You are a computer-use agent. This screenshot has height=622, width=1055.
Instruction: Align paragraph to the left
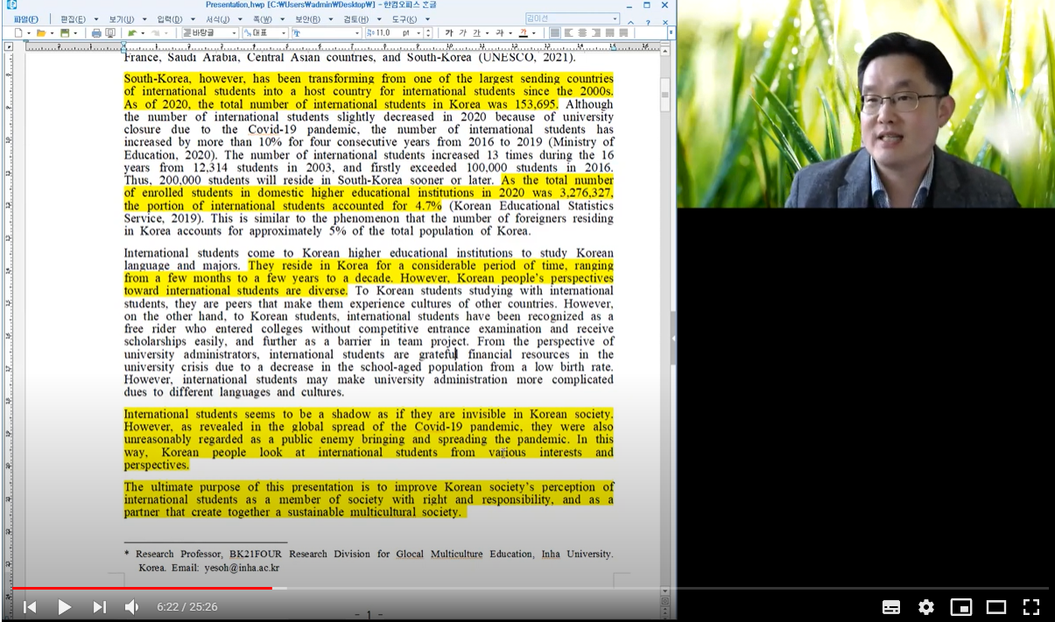(x=568, y=33)
